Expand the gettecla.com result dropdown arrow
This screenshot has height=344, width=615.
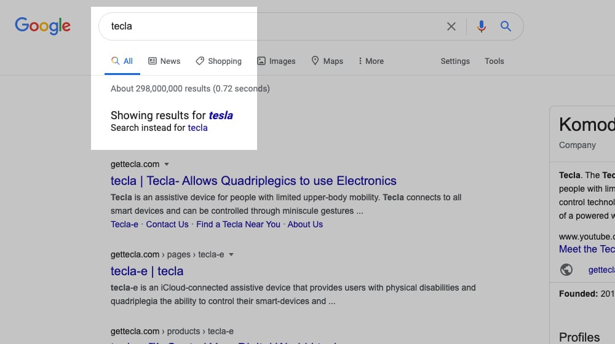pyautogui.click(x=166, y=164)
